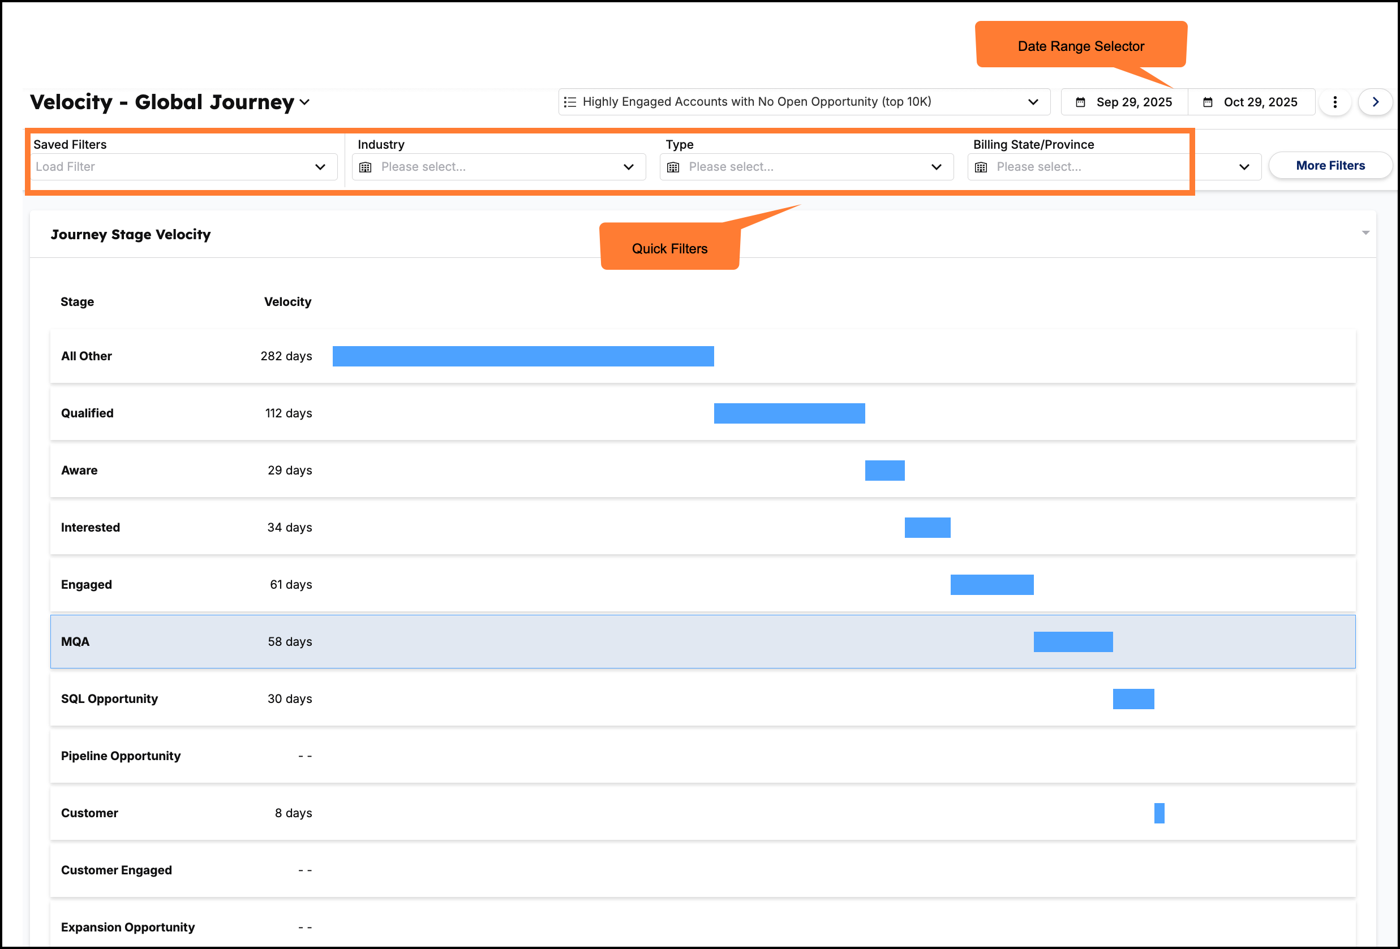Click the list icon in the segment selector
The image size is (1400, 949).
coord(570,102)
